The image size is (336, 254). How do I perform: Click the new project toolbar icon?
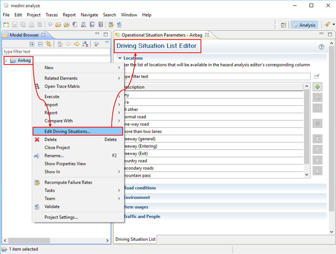click(6, 25)
